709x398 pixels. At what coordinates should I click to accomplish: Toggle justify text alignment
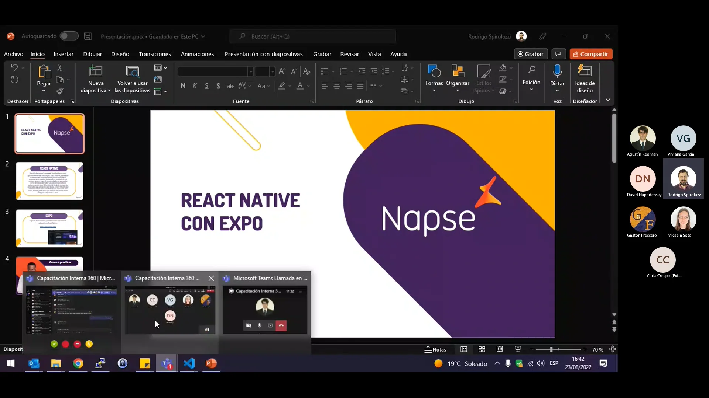point(360,86)
